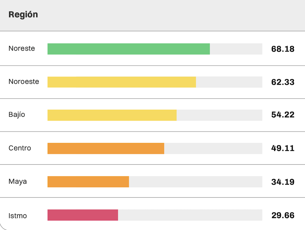Image resolution: width=305 pixels, height=230 pixels.
Task: Select the Noroeste row label
Action: (x=24, y=82)
